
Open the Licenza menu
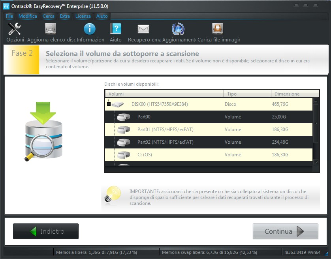pyautogui.click(x=83, y=16)
